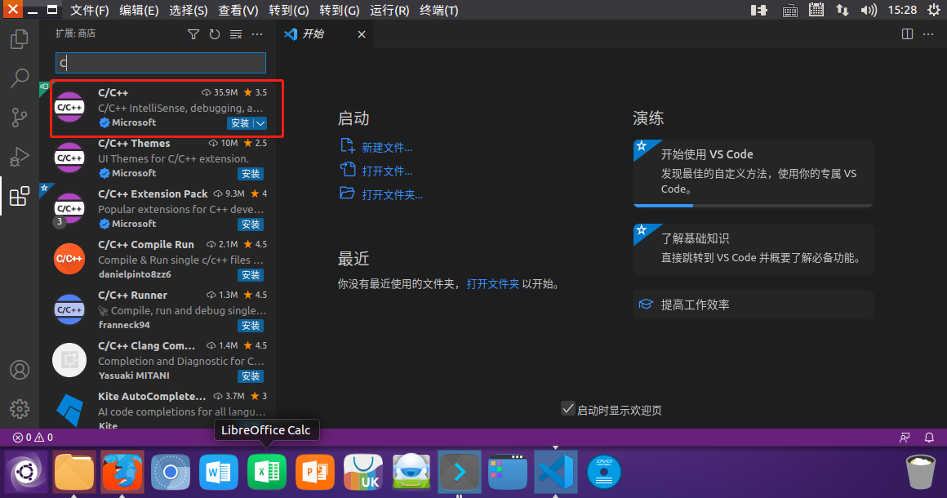Expand 提高工作效率 walkthrough
The image size is (947, 498).
click(x=754, y=305)
